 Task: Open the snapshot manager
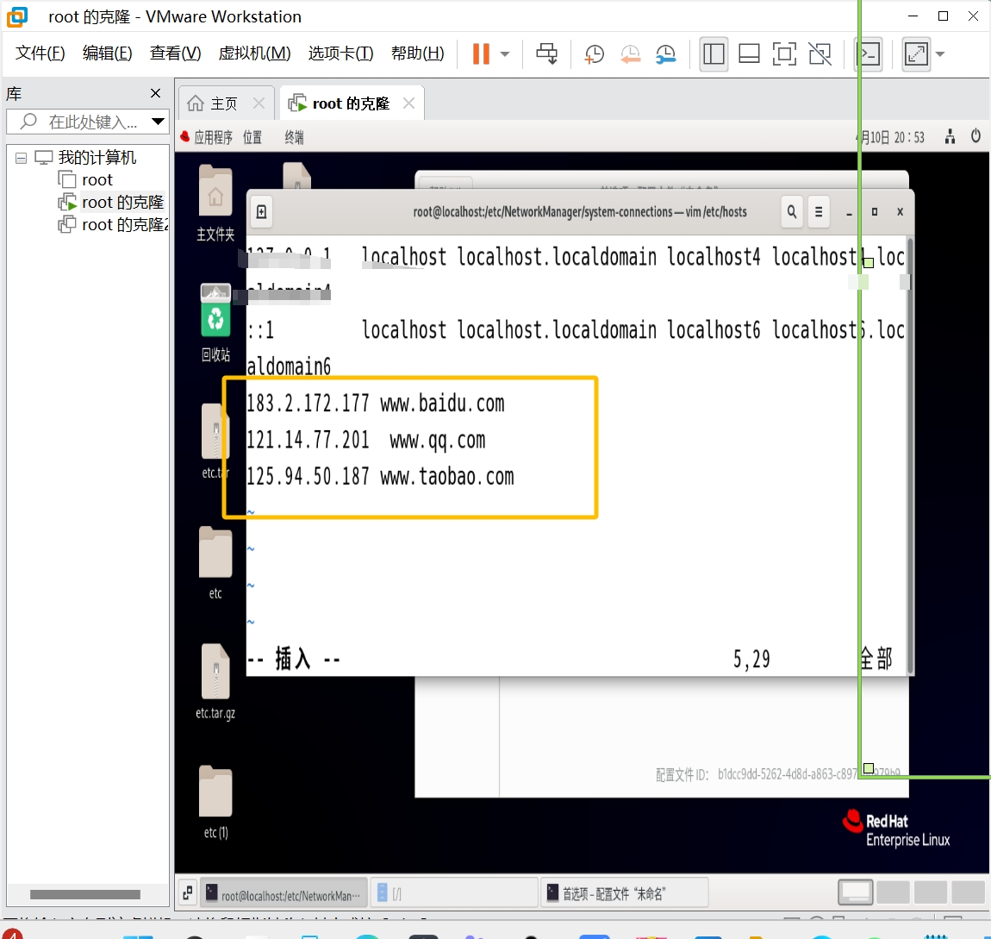click(x=665, y=54)
